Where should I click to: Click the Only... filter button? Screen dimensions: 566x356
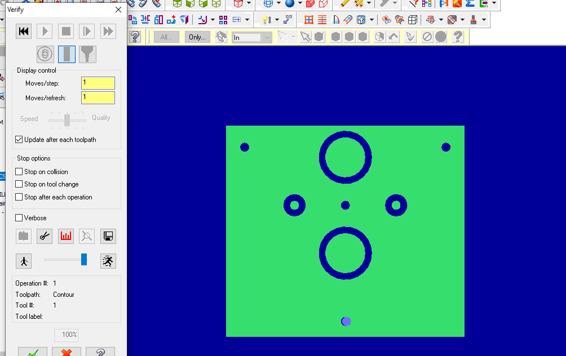(197, 37)
